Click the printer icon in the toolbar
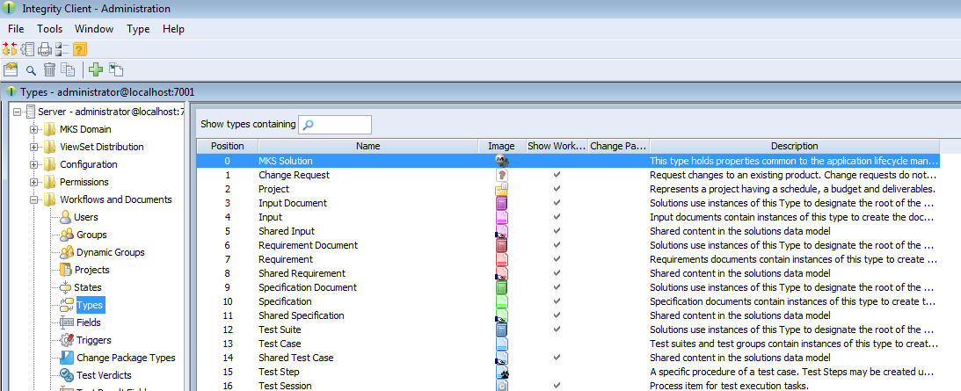Screen dimensions: 961x391 coord(44,49)
